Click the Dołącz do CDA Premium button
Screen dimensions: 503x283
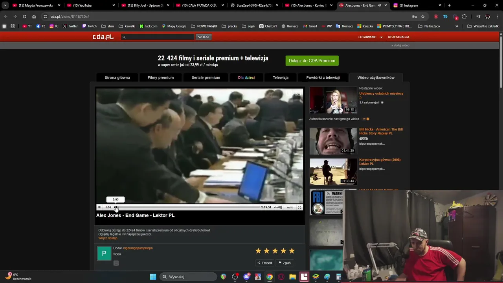tap(312, 61)
